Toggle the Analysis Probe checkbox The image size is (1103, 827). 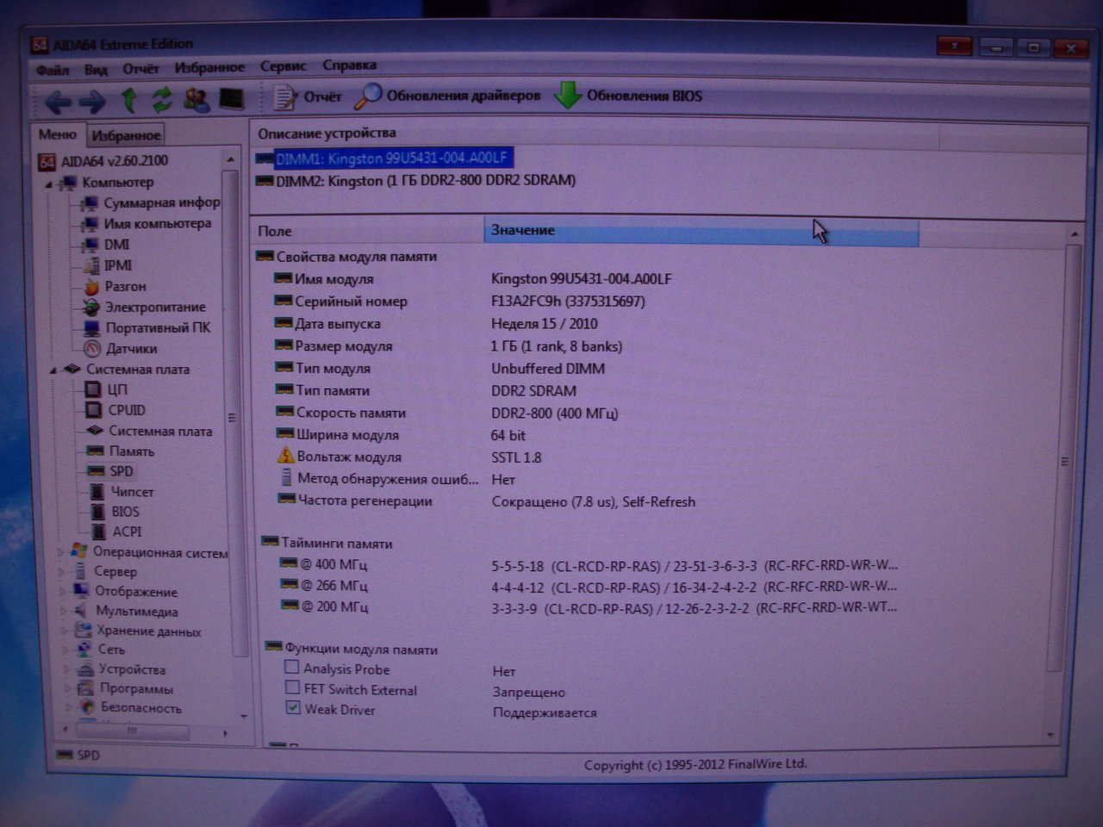coord(291,668)
